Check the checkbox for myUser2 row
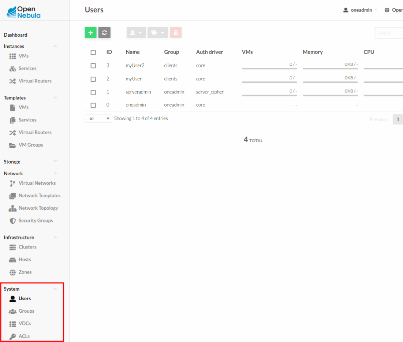The image size is (403, 342). [x=93, y=66]
